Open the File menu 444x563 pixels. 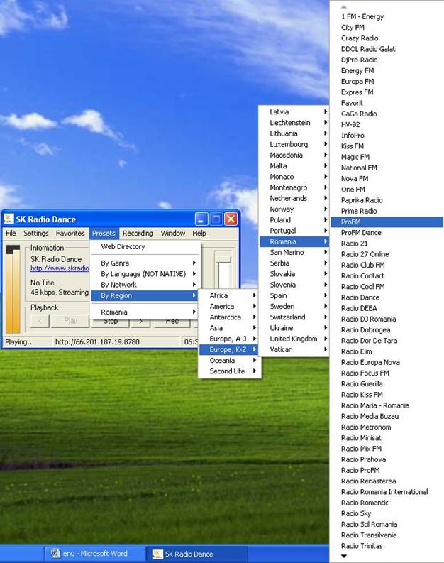pos(11,234)
